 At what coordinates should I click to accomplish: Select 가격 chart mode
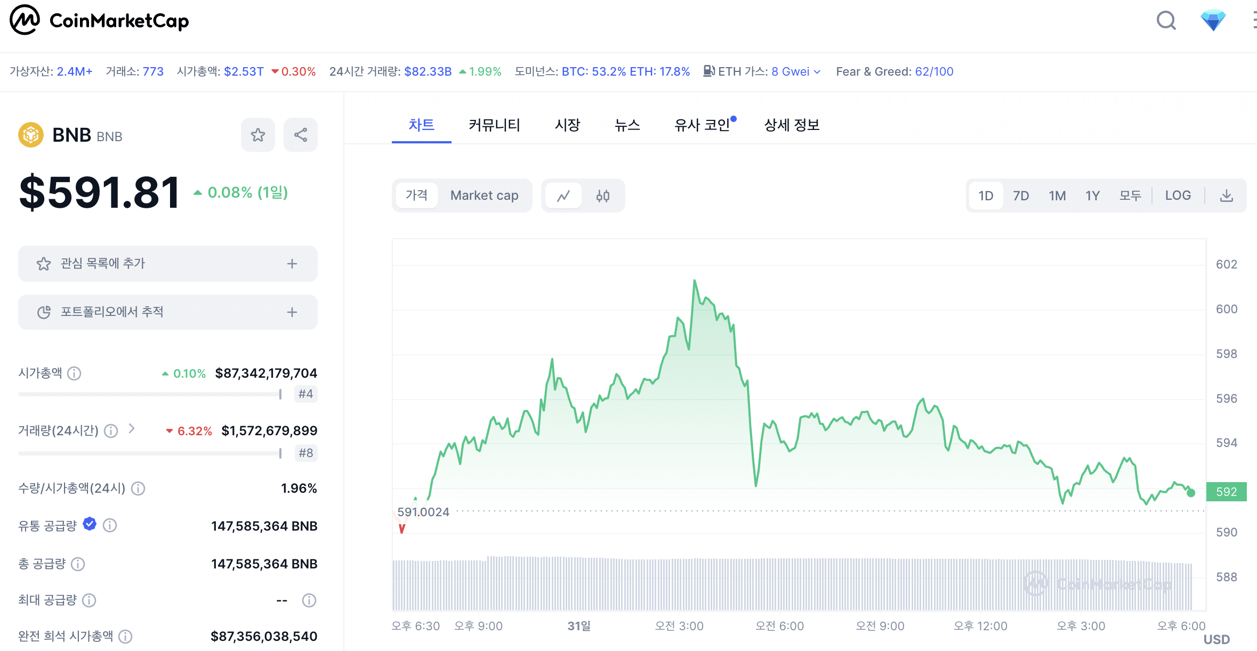point(416,196)
